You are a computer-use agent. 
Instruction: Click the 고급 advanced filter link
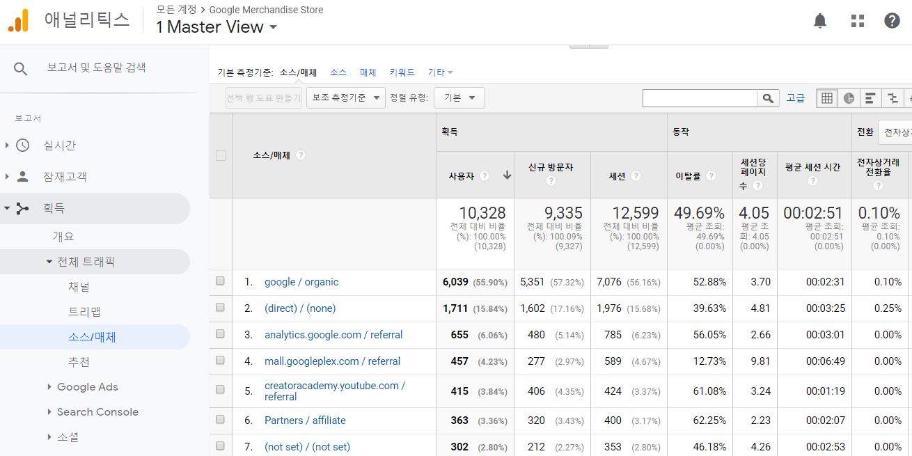796,98
